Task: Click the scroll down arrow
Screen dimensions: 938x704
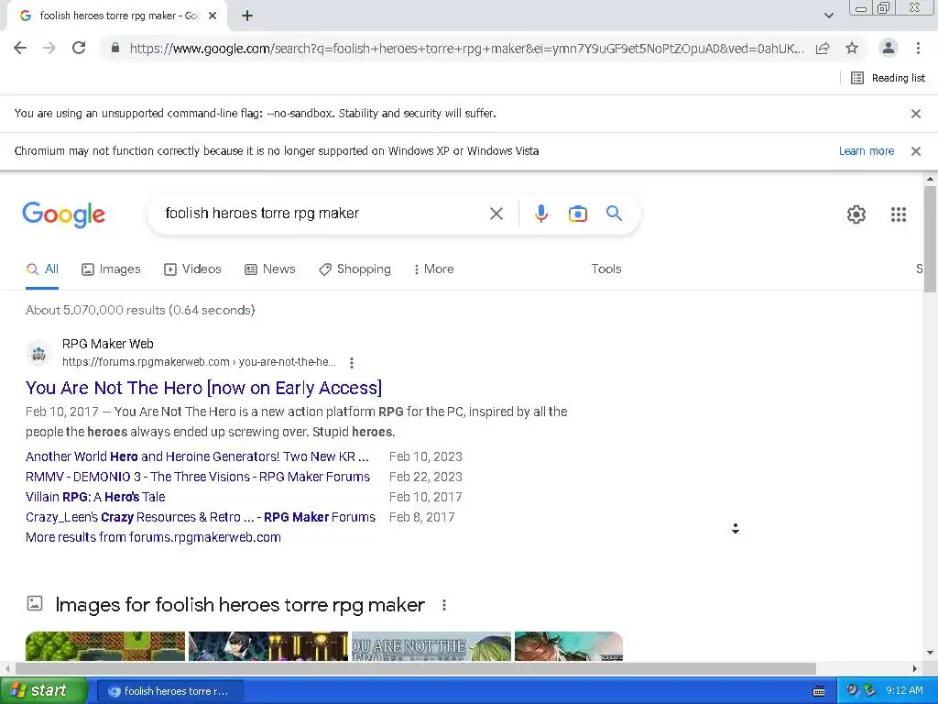Action: tap(930, 653)
